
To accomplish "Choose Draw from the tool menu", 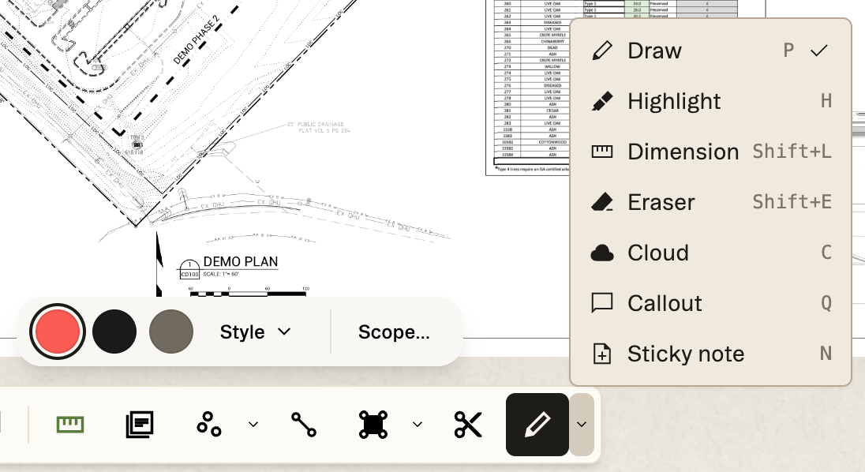I will 710,51.
